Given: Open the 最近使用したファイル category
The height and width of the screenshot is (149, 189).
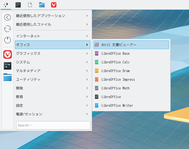Looking at the screenshot, I should pos(53,24).
